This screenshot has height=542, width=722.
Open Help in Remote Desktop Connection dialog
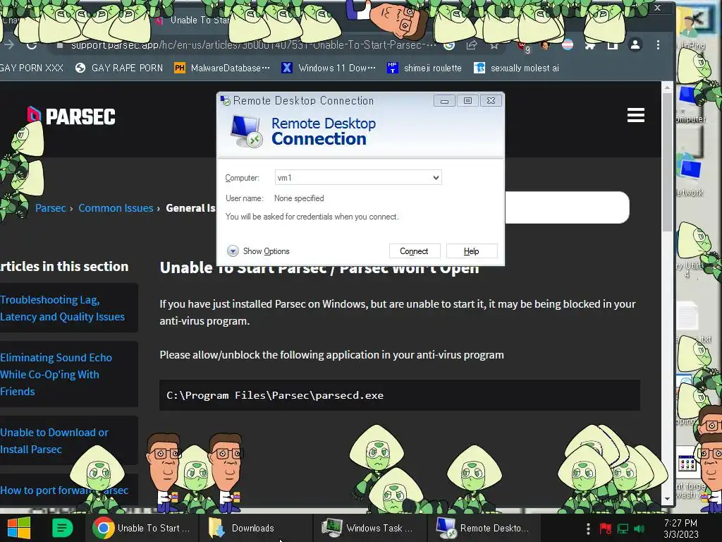click(x=471, y=251)
